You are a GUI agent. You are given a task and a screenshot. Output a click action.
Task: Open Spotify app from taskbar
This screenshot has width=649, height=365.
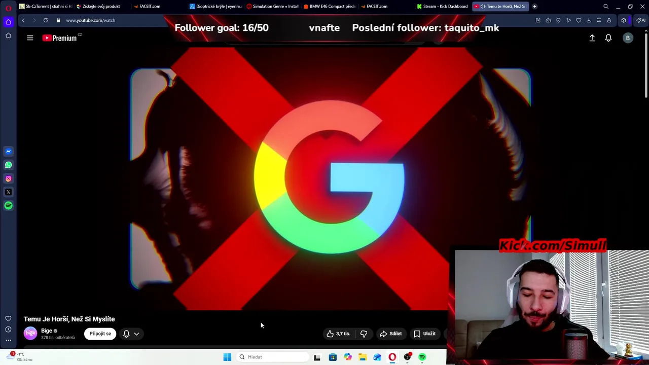tap(422, 357)
